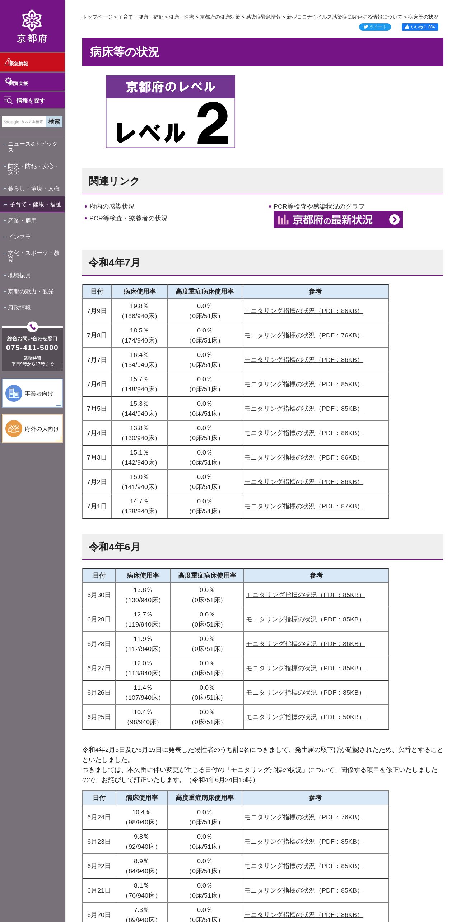Share the page with the ツイート button
461x922 pixels.
pos(375,27)
